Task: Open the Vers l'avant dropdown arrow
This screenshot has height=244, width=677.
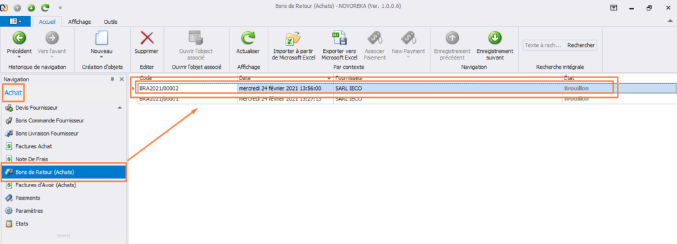Action: point(52,57)
